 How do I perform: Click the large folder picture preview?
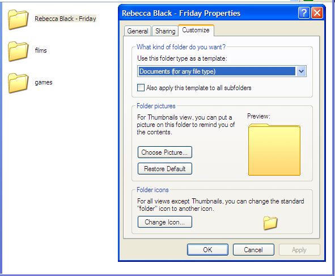(274, 150)
